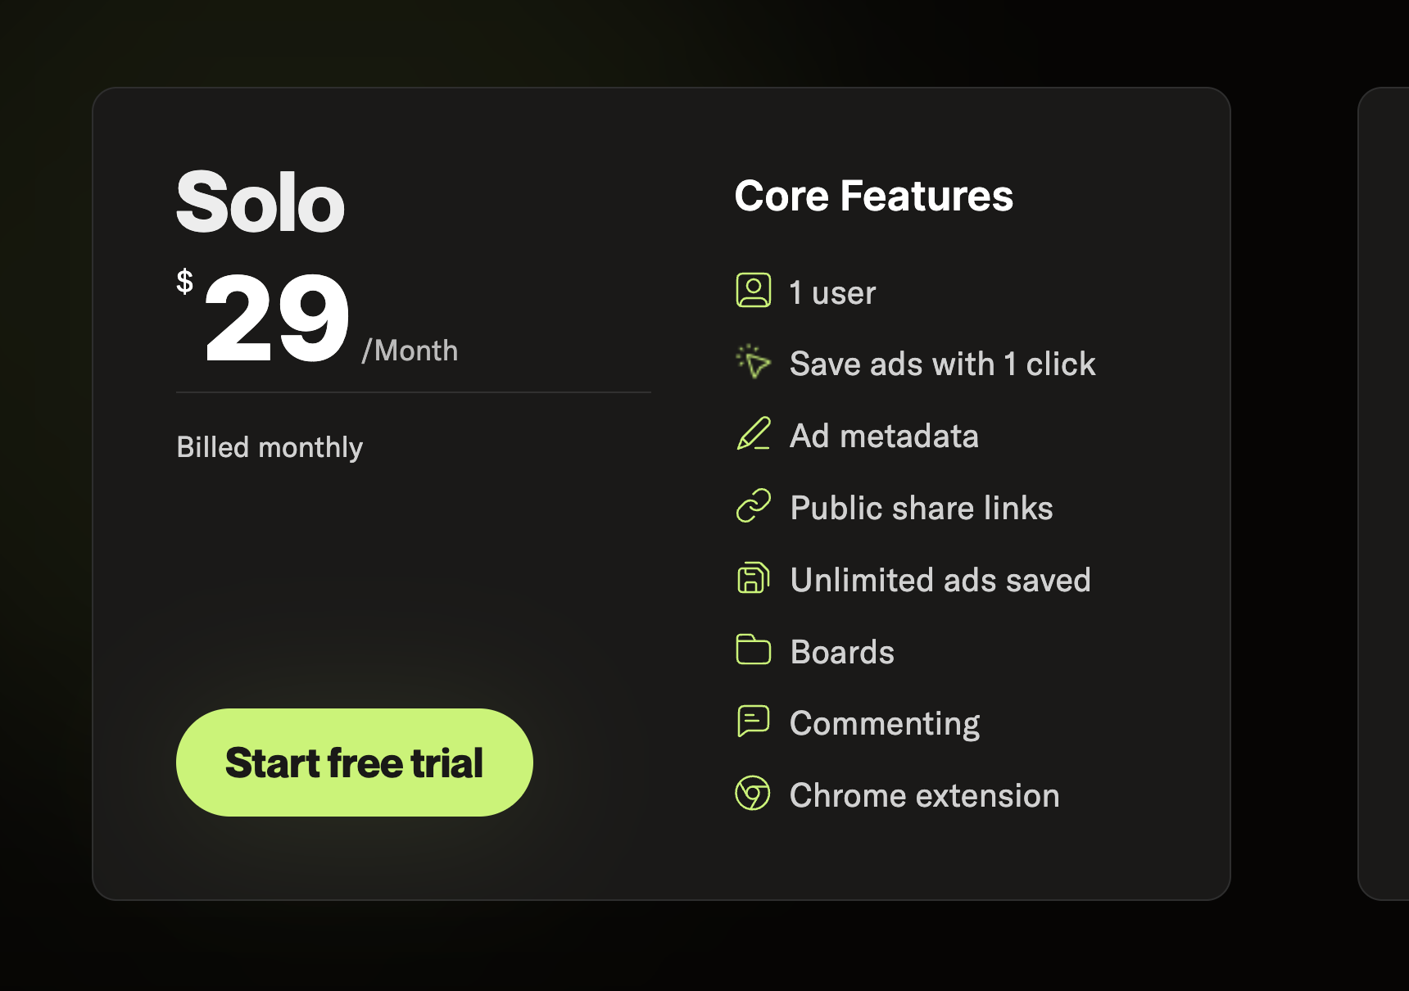Click the Unlimited ads saved label
1409x991 pixels.
[940, 581]
